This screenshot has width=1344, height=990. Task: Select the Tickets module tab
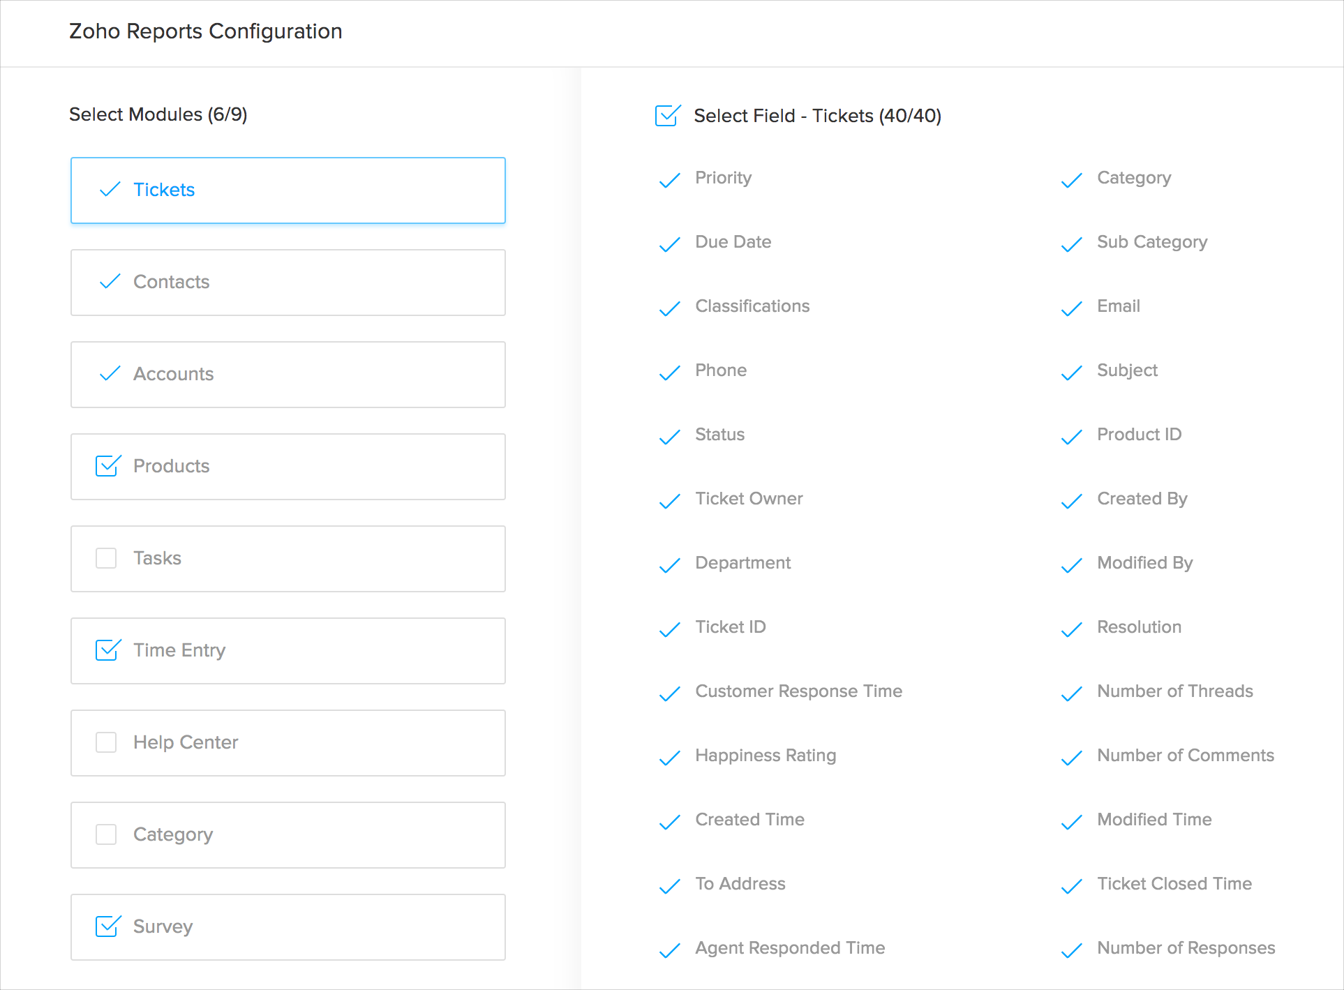(288, 190)
